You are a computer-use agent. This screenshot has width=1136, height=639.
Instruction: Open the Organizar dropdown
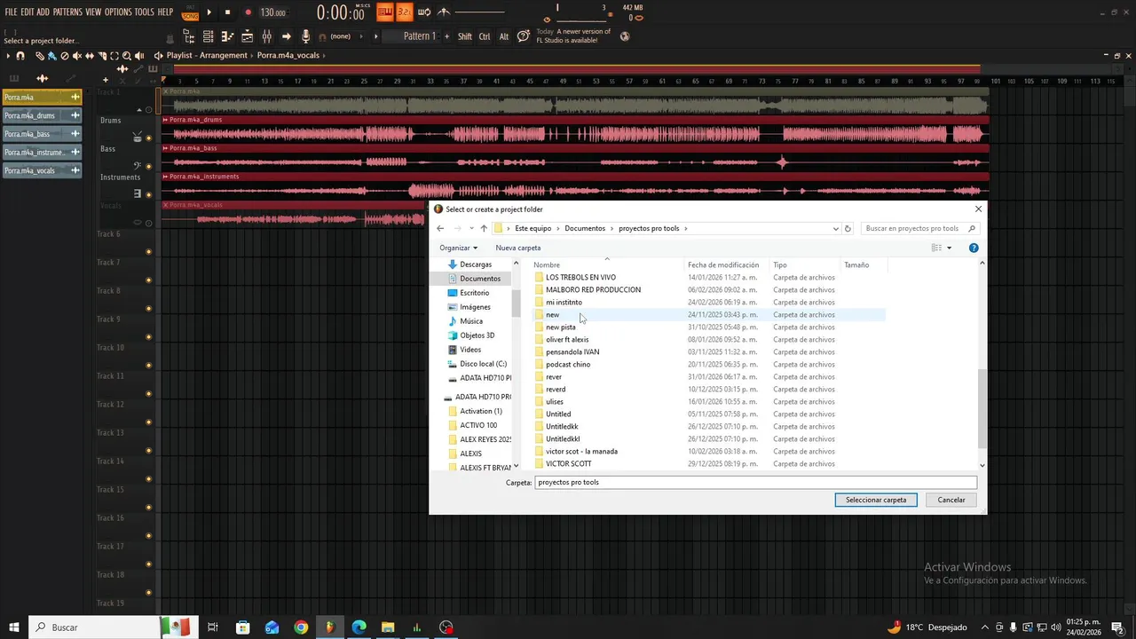tap(458, 248)
